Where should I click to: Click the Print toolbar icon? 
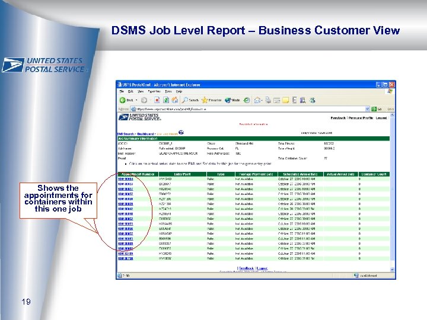[268, 100]
